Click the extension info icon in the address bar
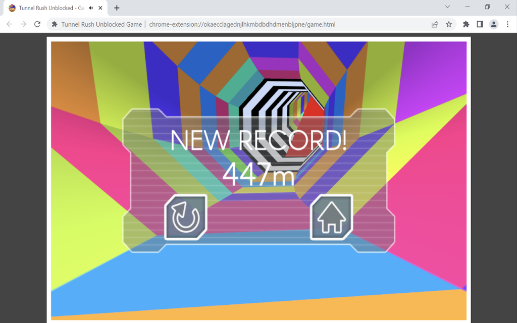 click(55, 24)
